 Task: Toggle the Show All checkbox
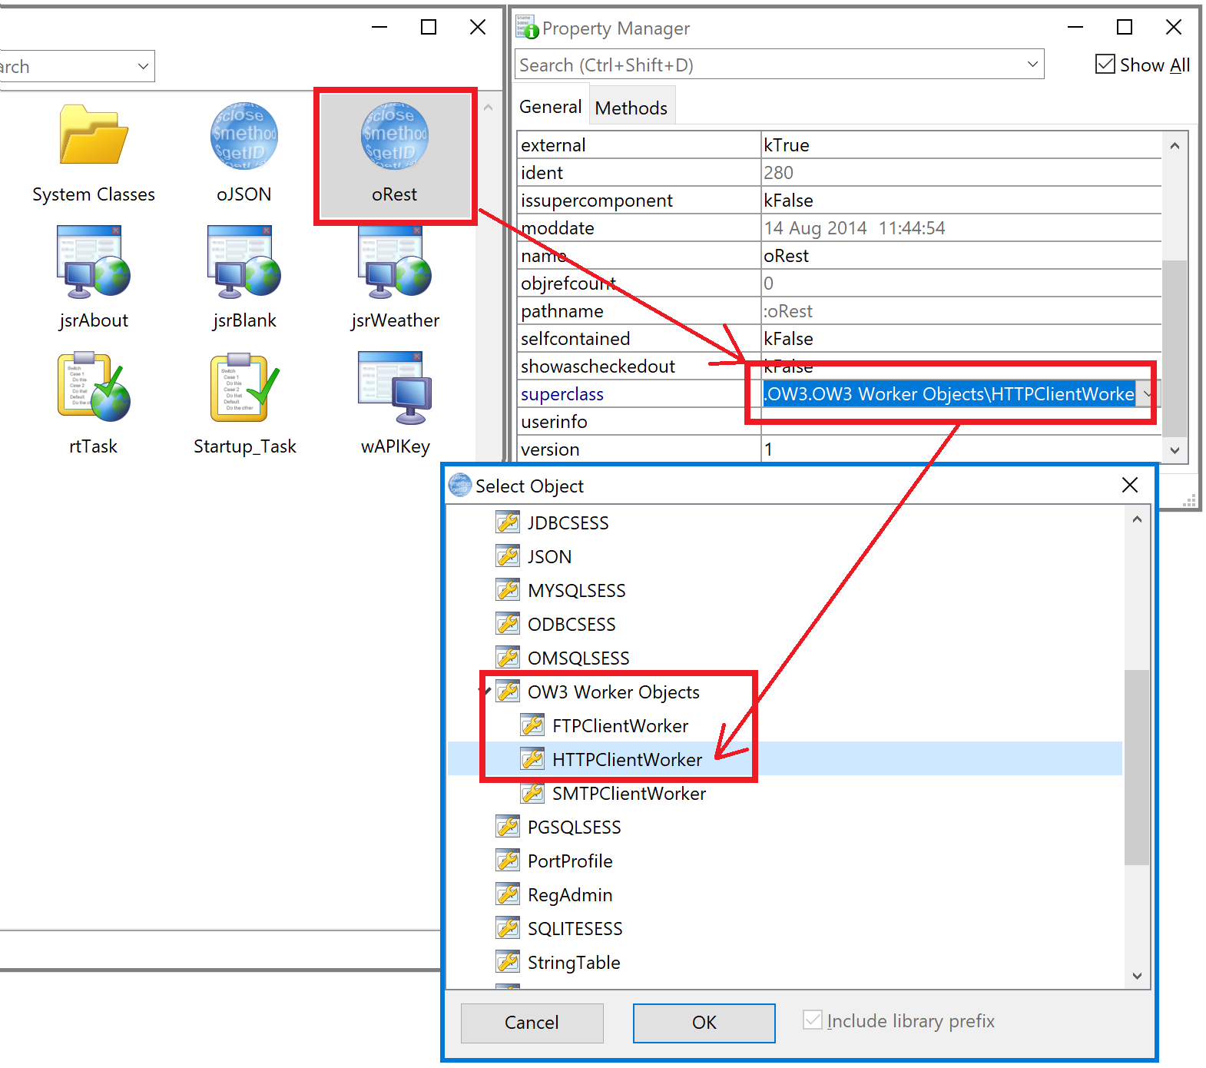coord(1105,65)
